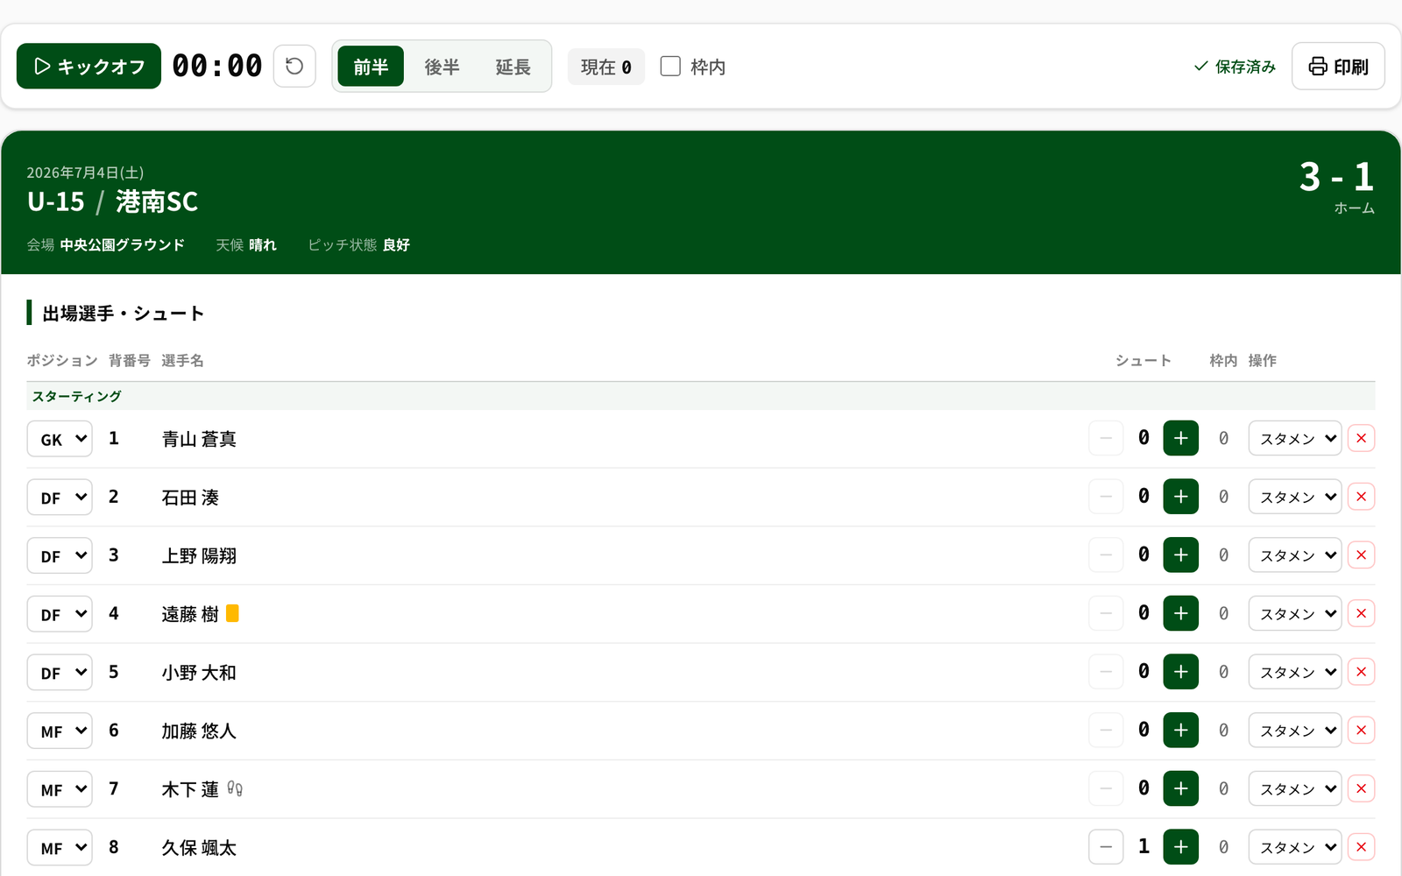Add a shot for 遠藤 樹
The image size is (1402, 876).
tap(1180, 613)
